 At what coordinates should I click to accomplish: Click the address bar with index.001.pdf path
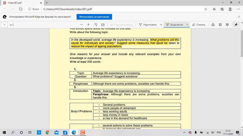click(68, 9)
